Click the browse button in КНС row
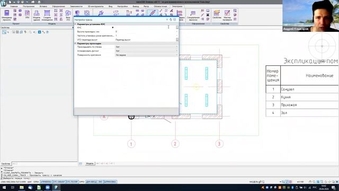 [177, 28]
